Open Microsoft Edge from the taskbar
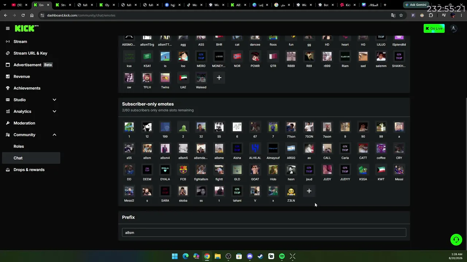 [x=185, y=256]
